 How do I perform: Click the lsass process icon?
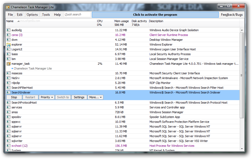tap(8, 54)
